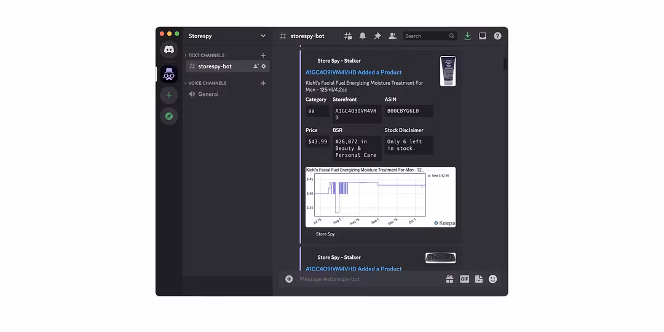Show pinned messages
Viewport: 664px width, 332px height.
point(377,36)
